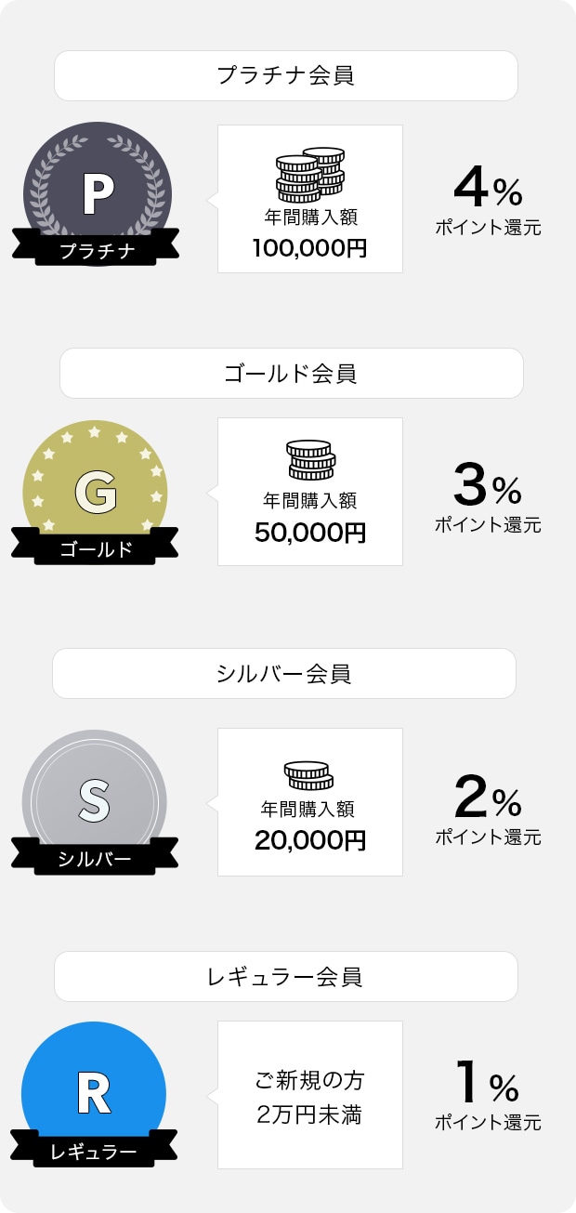Select the プラチナ会員 header
576x1213 pixels.
pyautogui.click(x=286, y=76)
